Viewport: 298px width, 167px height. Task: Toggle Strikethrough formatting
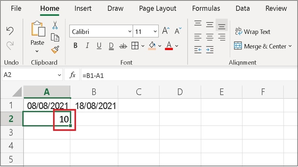click(123, 46)
